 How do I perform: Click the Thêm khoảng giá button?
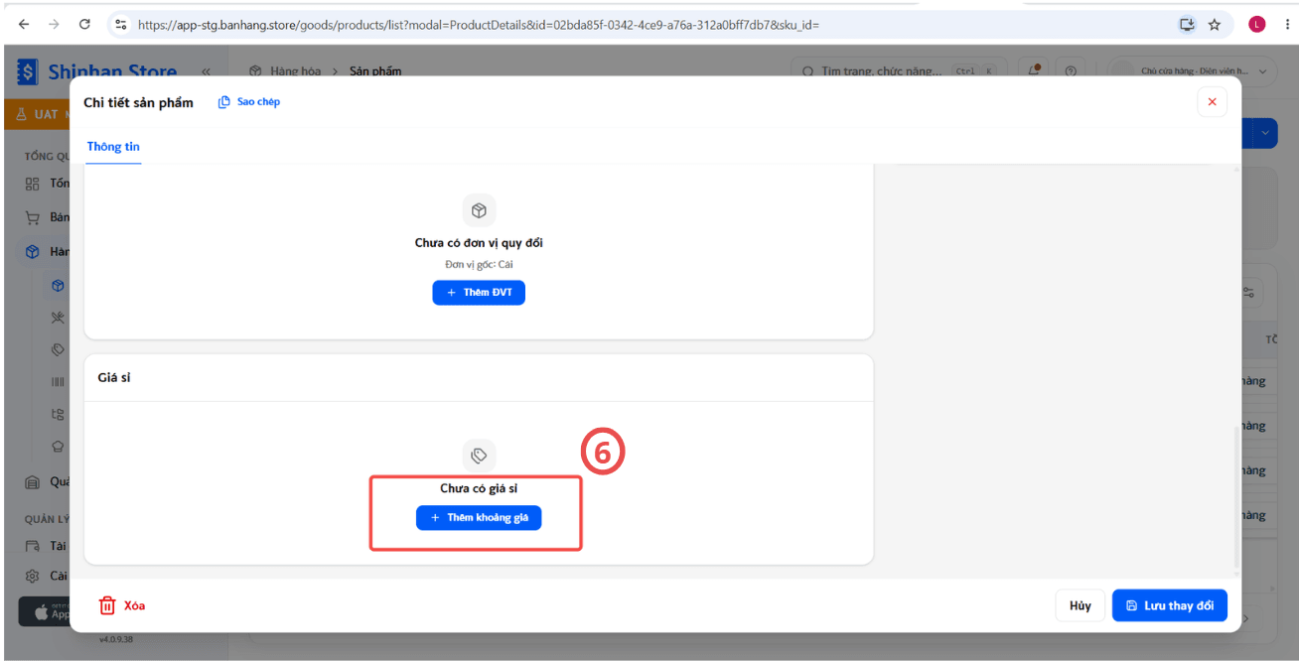coord(479,518)
